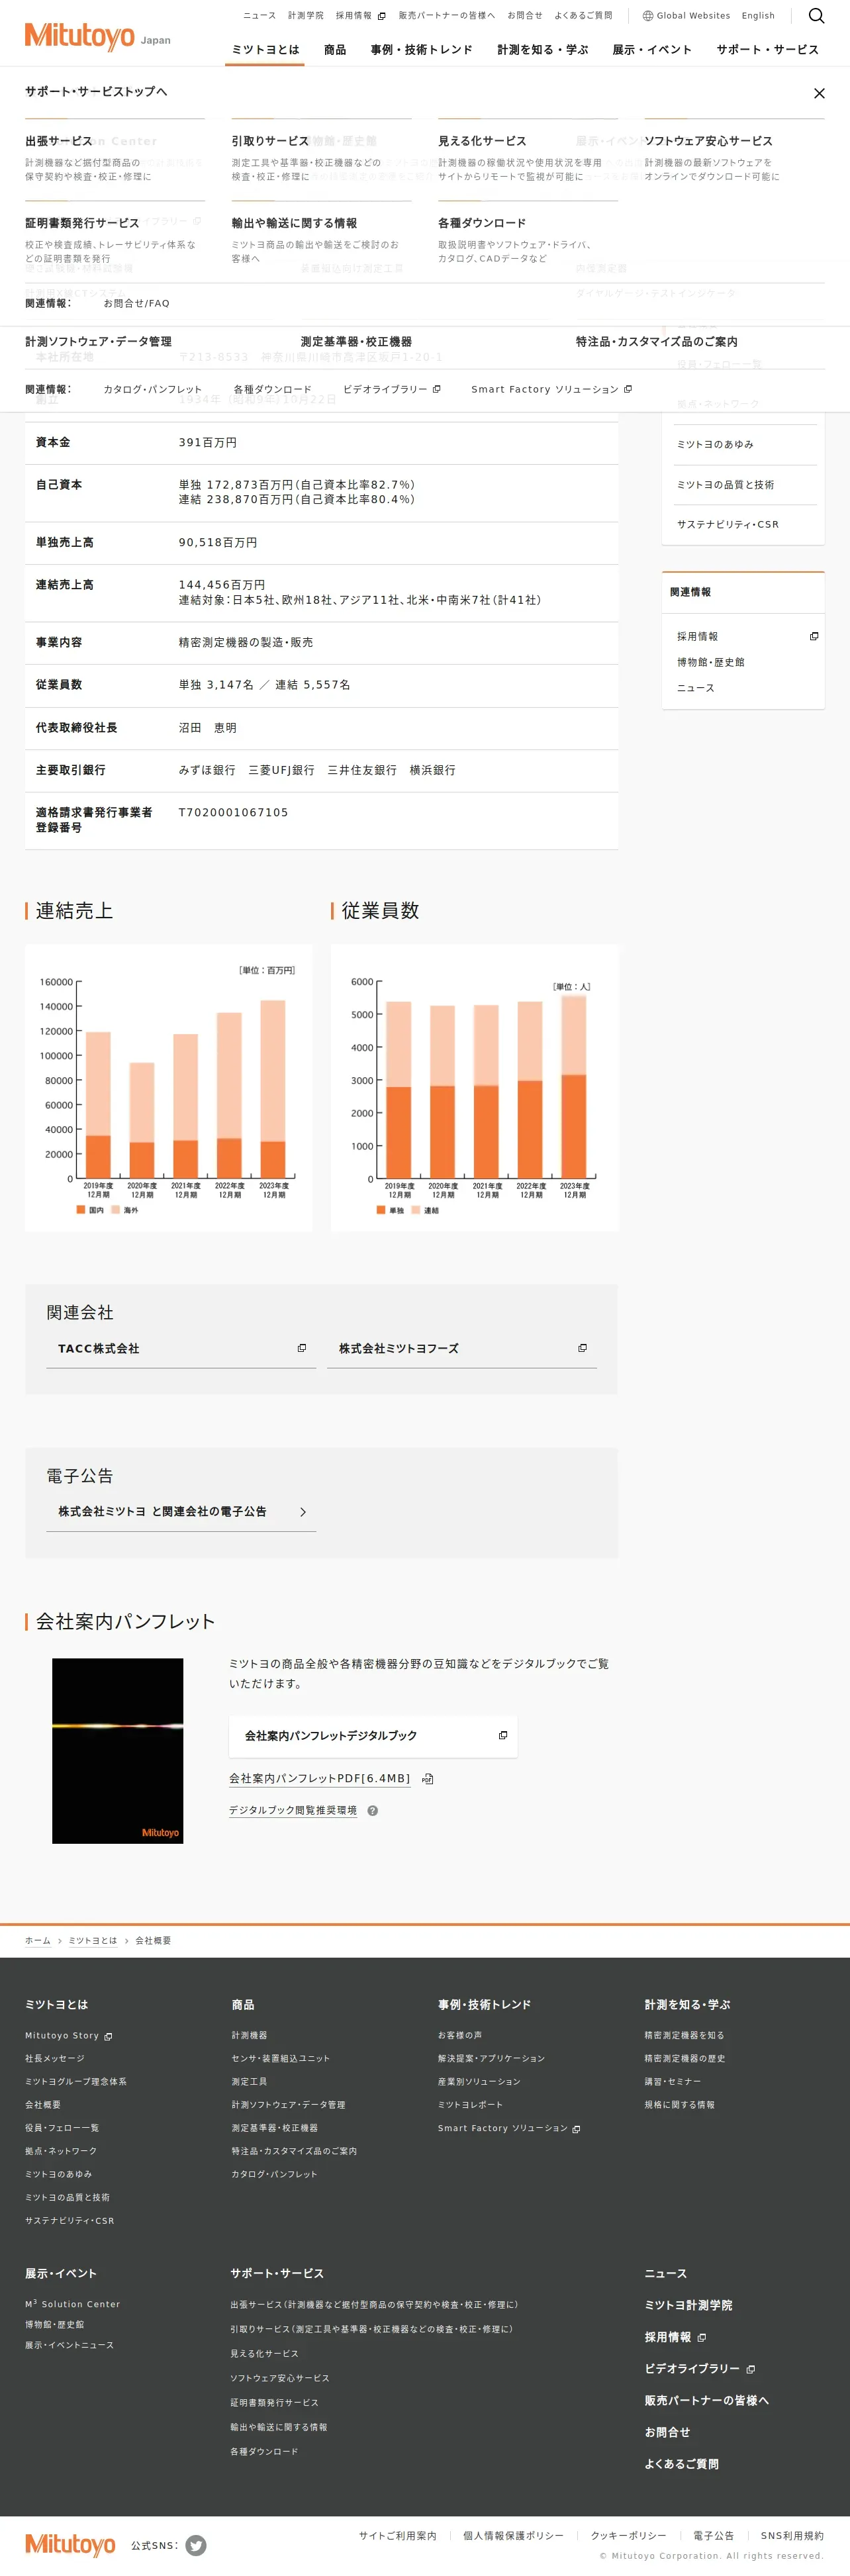Image resolution: width=850 pixels, height=2576 pixels.
Task: Open ソフトウェア安心サービス in mega menu
Action: [708, 141]
